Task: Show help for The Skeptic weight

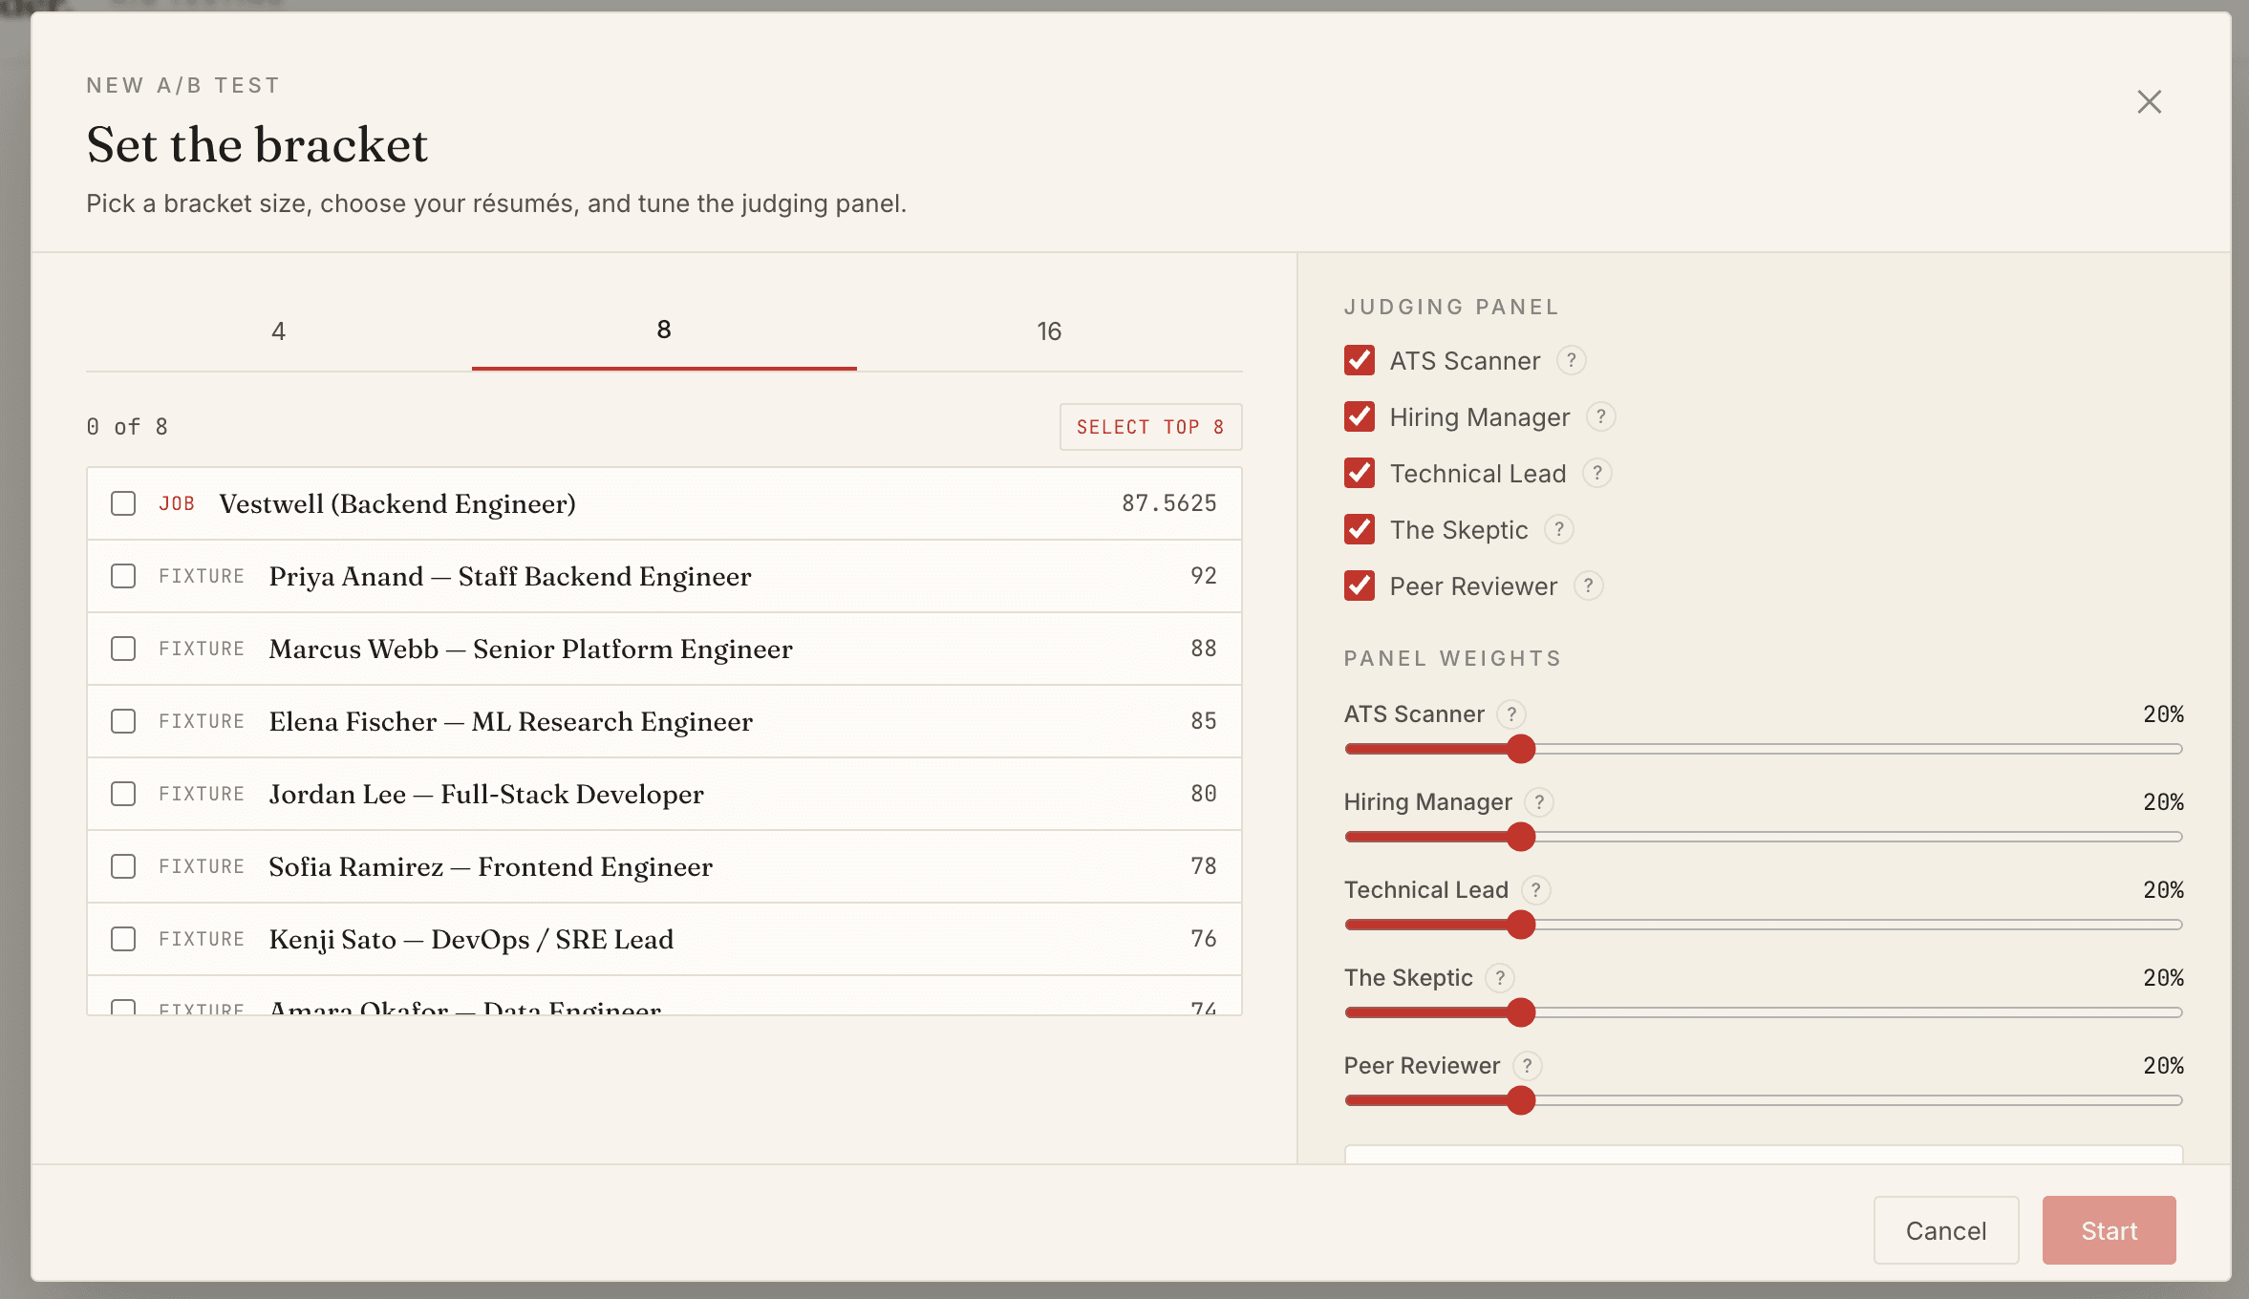Action: click(x=1499, y=978)
